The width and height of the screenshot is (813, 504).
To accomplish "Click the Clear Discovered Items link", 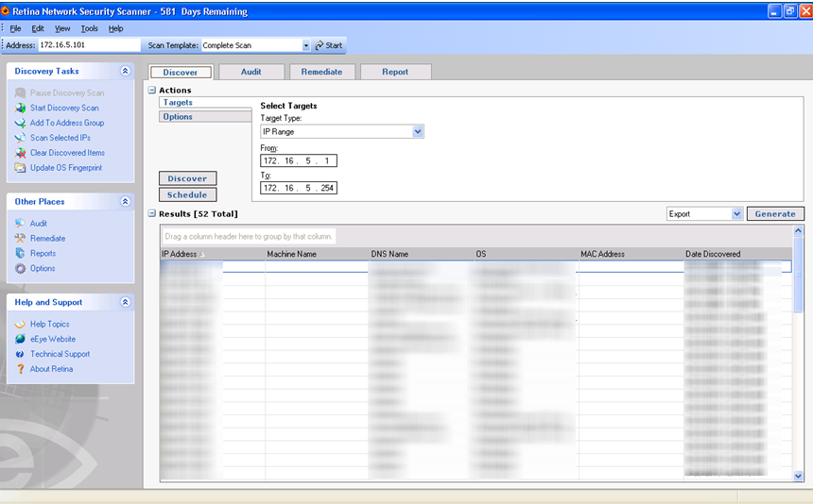I will pos(67,153).
